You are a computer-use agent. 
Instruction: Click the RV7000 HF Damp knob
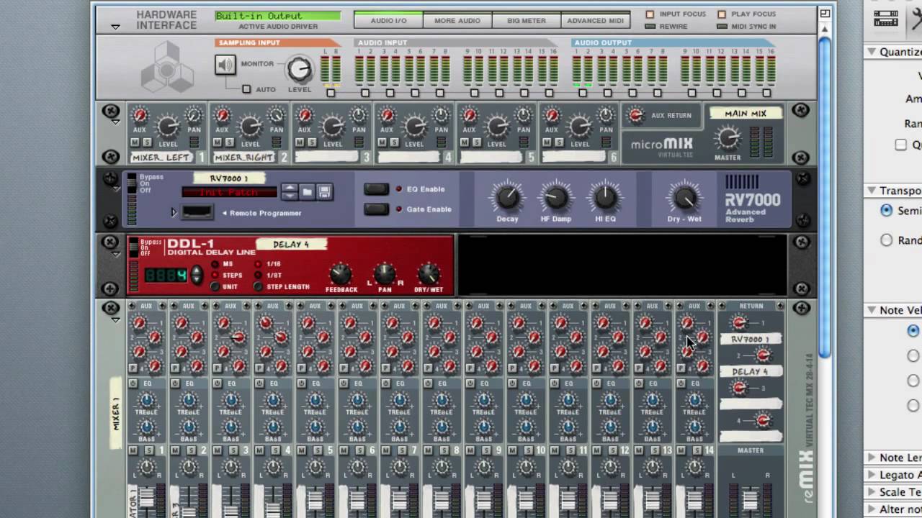point(555,196)
